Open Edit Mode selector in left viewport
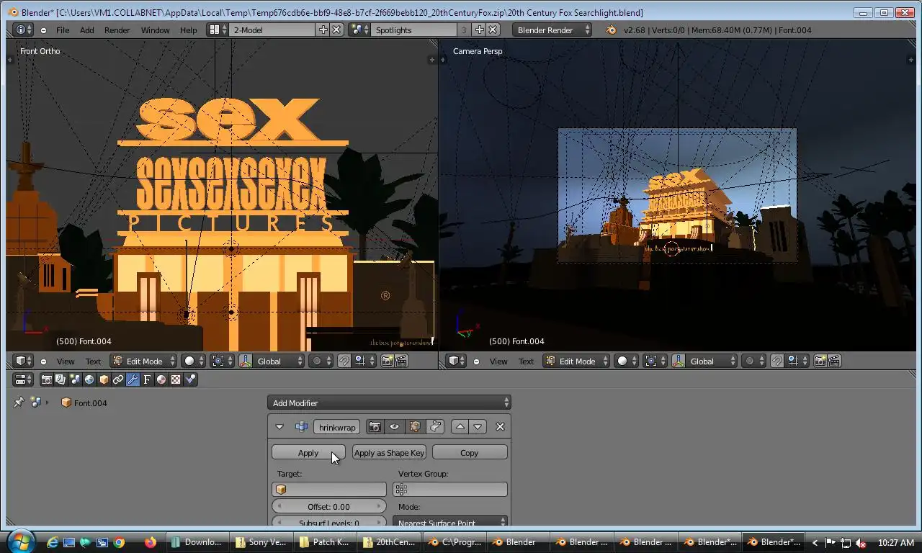The image size is (922, 553). [144, 361]
